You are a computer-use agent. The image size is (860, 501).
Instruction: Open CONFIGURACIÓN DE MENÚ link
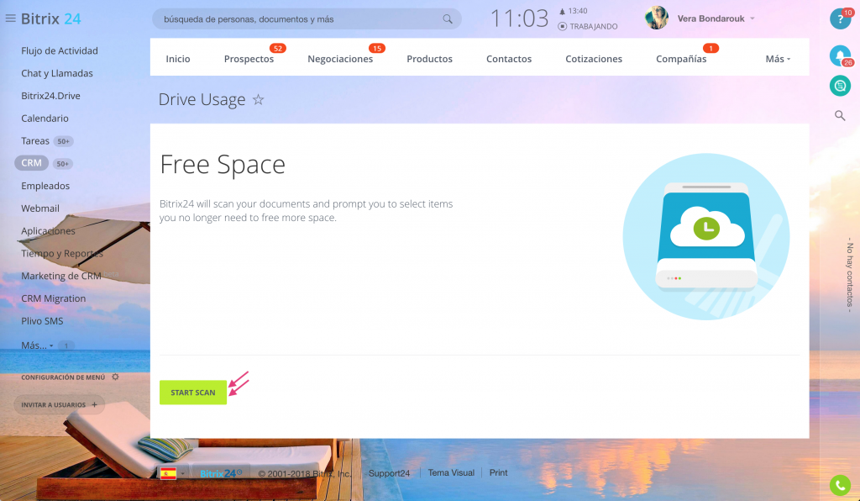point(63,377)
